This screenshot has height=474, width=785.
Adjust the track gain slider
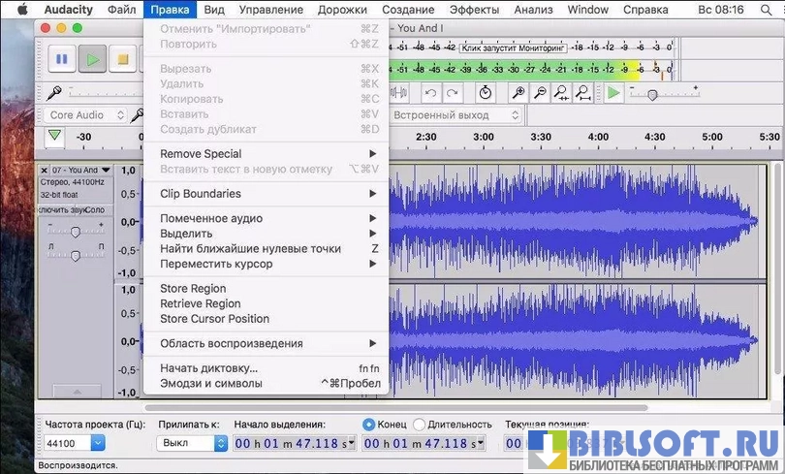[x=75, y=231]
